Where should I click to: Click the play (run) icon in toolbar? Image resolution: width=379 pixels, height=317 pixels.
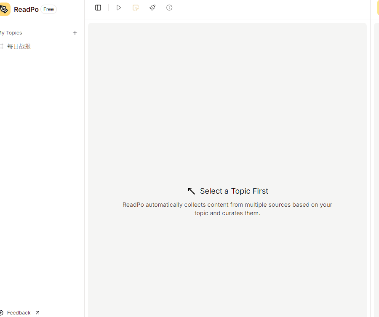pos(119,8)
